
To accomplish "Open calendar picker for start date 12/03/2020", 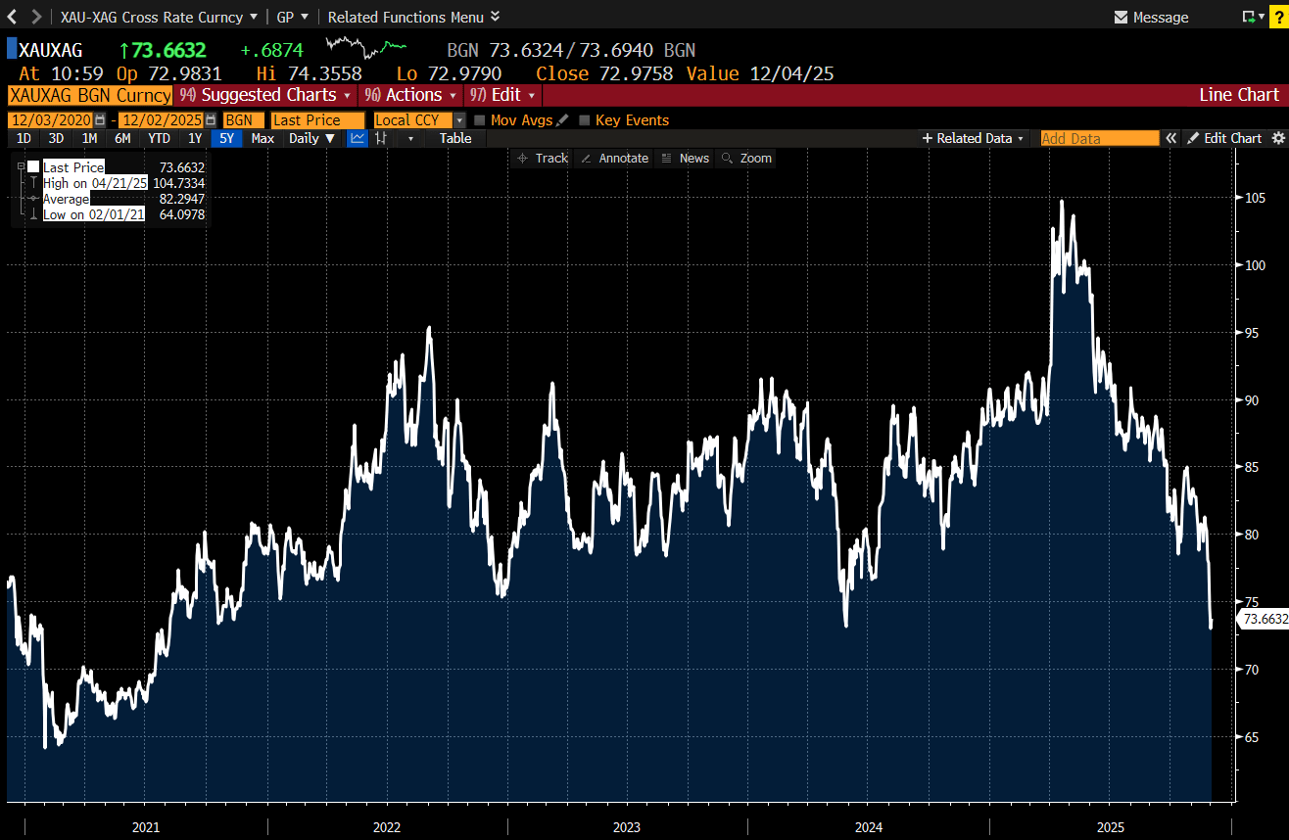I will (100, 119).
